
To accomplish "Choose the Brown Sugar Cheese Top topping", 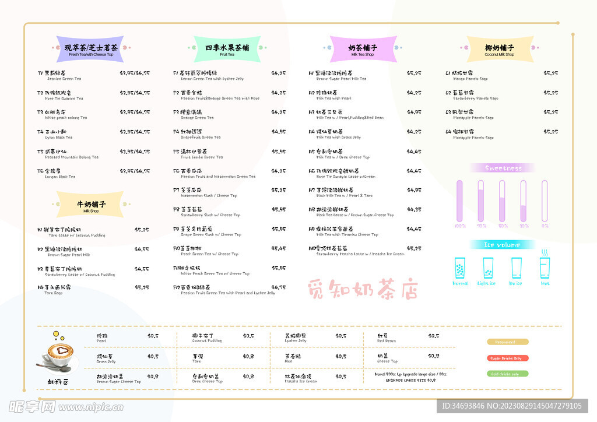I will coord(127,379).
